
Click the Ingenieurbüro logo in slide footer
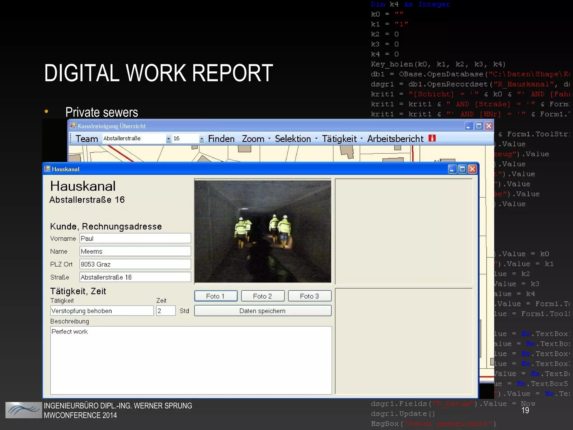(x=24, y=410)
